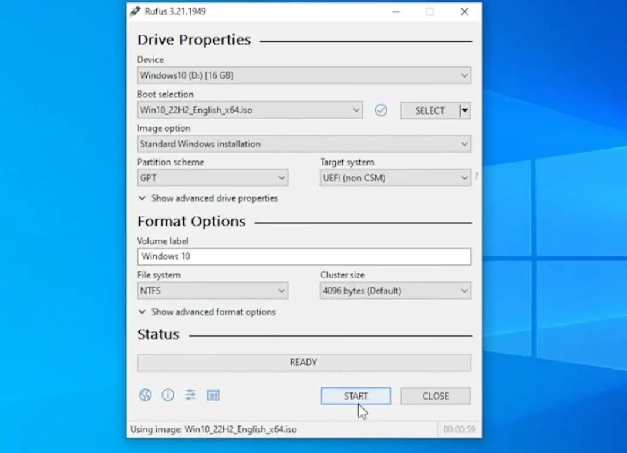
Task: Open the File system NTFS dropdown
Action: [213, 290]
